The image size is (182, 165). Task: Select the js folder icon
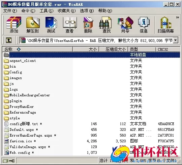[6, 84]
